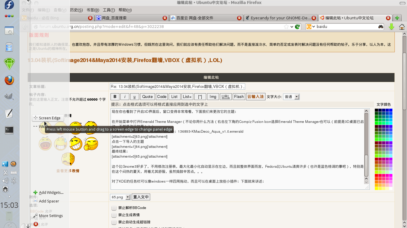Pick the white bottom-right color swatch
The height and width of the screenshot is (228, 407).
pyautogui.click(x=391, y=189)
